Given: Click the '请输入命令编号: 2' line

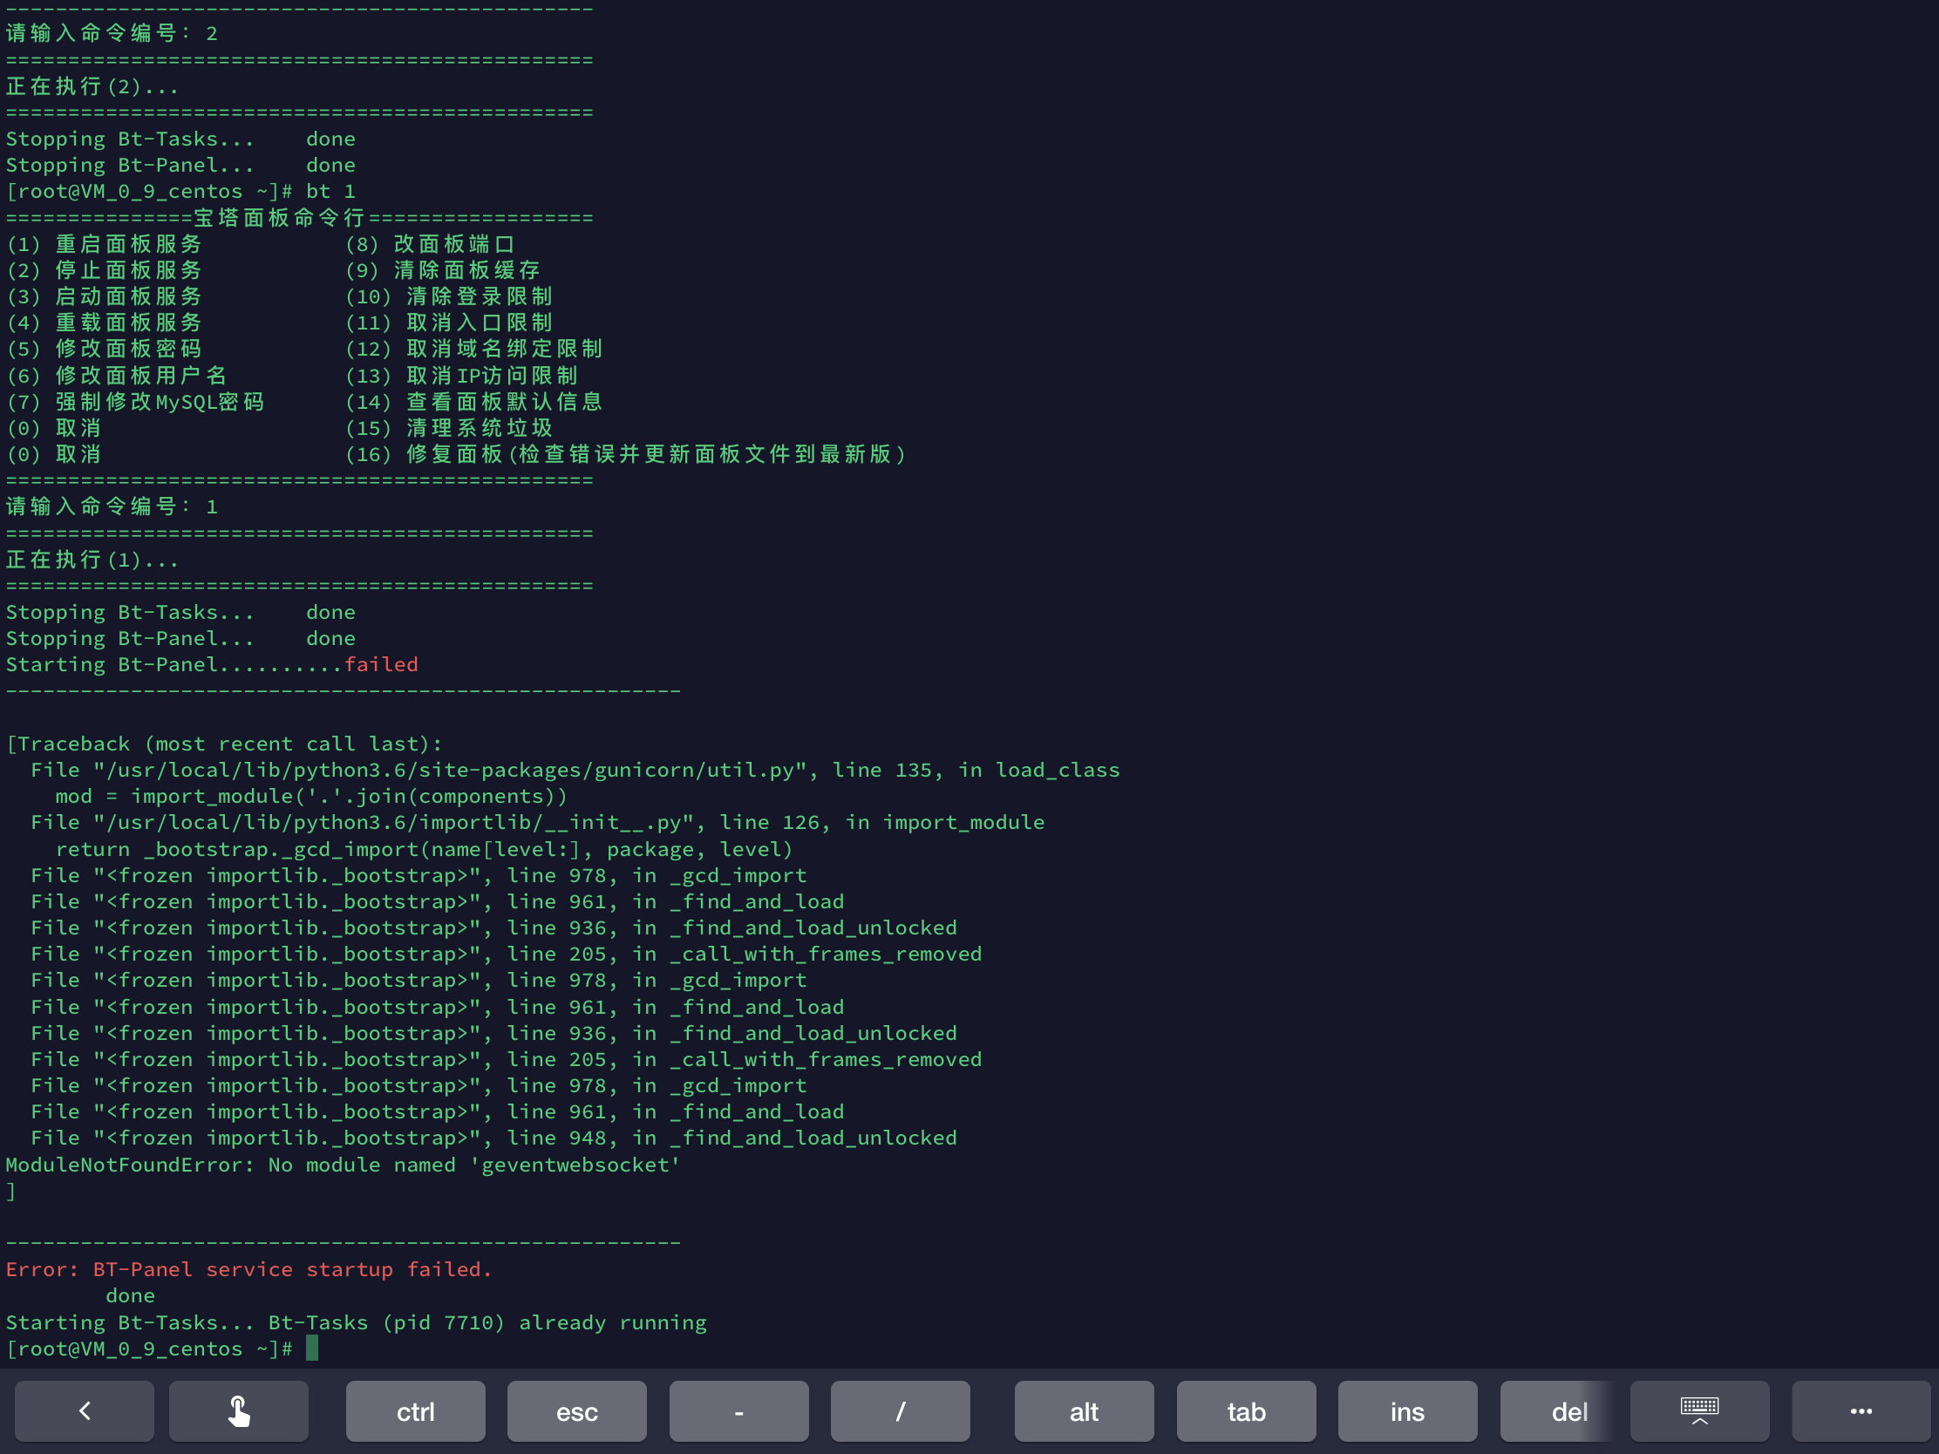Looking at the screenshot, I should coord(112,33).
